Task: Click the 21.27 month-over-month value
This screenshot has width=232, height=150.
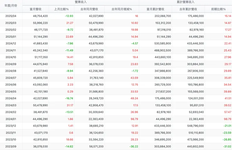Action: tap(70, 23)
